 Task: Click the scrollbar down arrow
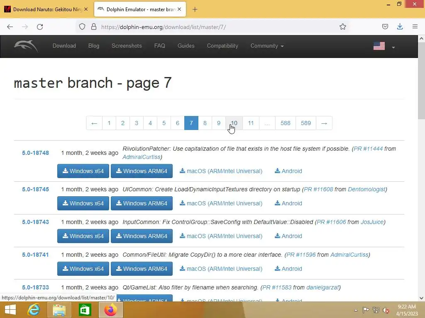421,298
